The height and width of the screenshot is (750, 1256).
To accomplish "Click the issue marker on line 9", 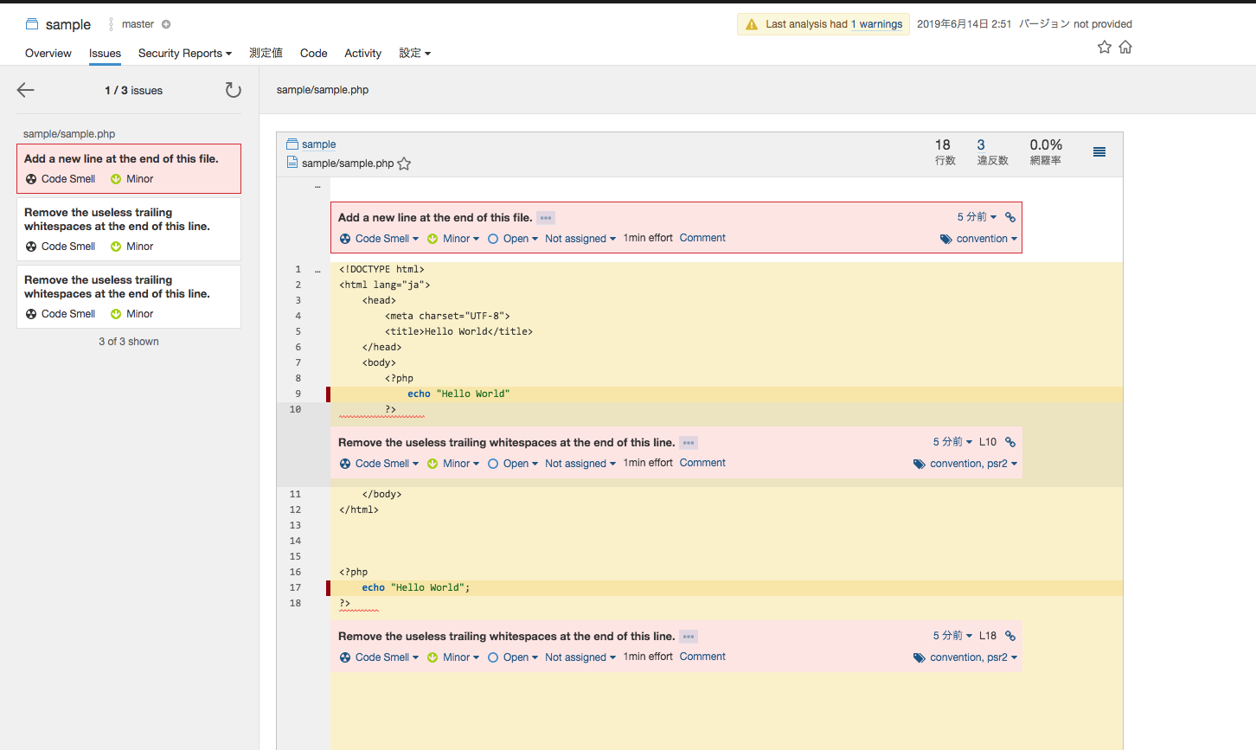I will point(328,394).
